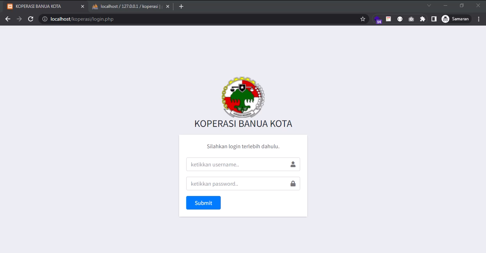
Task: Click the address bar URL localhost/koperasi/login.php
Action: [x=82, y=19]
